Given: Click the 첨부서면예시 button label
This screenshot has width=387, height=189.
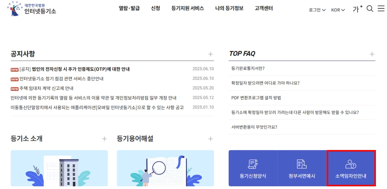Looking at the screenshot, I should 302,176.
